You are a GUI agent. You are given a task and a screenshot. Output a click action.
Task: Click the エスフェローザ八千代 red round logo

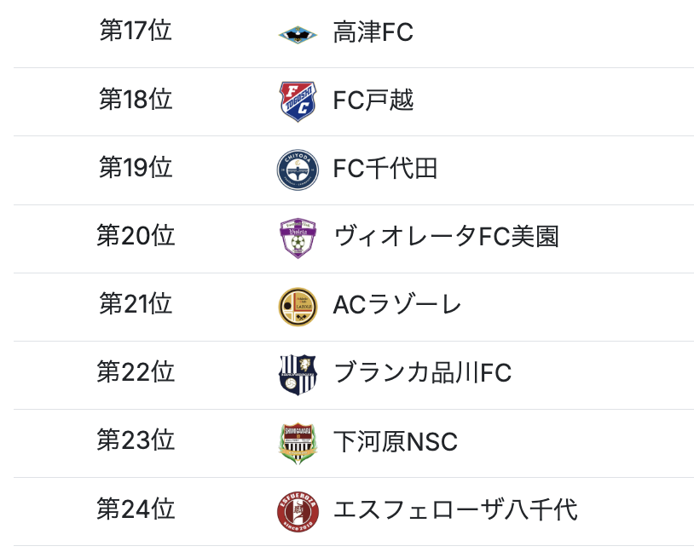[298, 511]
